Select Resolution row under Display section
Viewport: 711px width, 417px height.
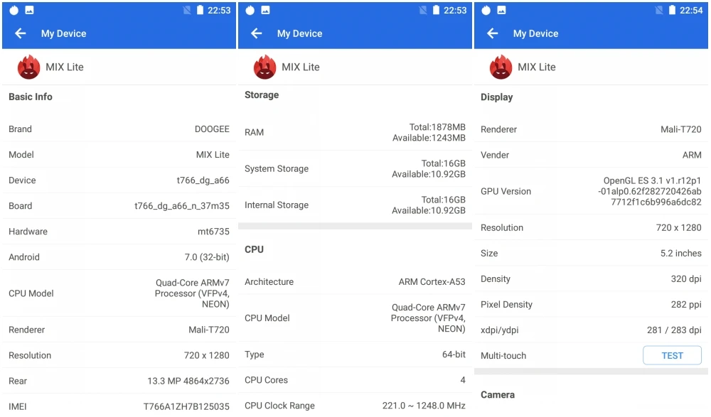[x=591, y=227]
